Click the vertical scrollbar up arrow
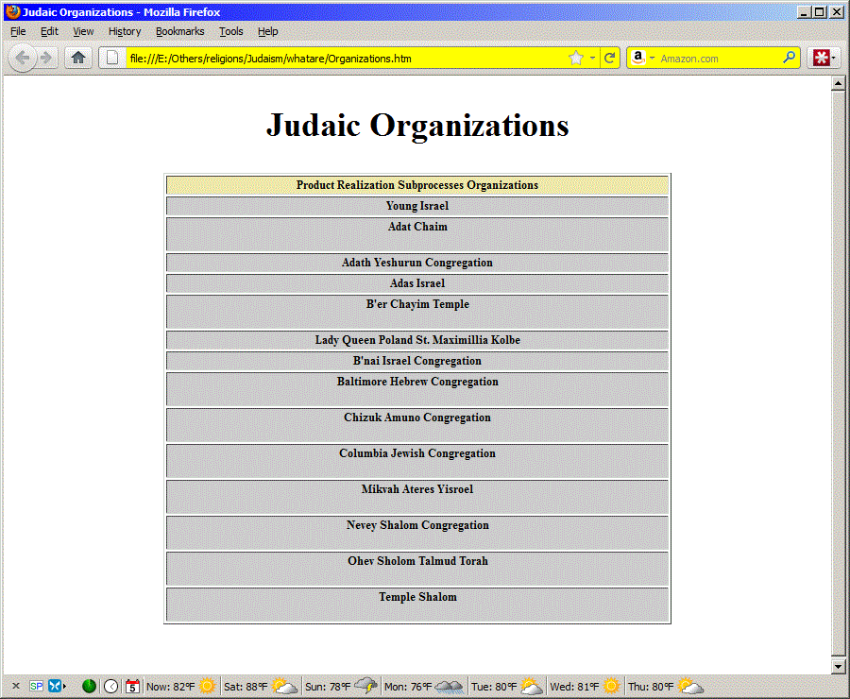The height and width of the screenshot is (699, 850). [838, 83]
